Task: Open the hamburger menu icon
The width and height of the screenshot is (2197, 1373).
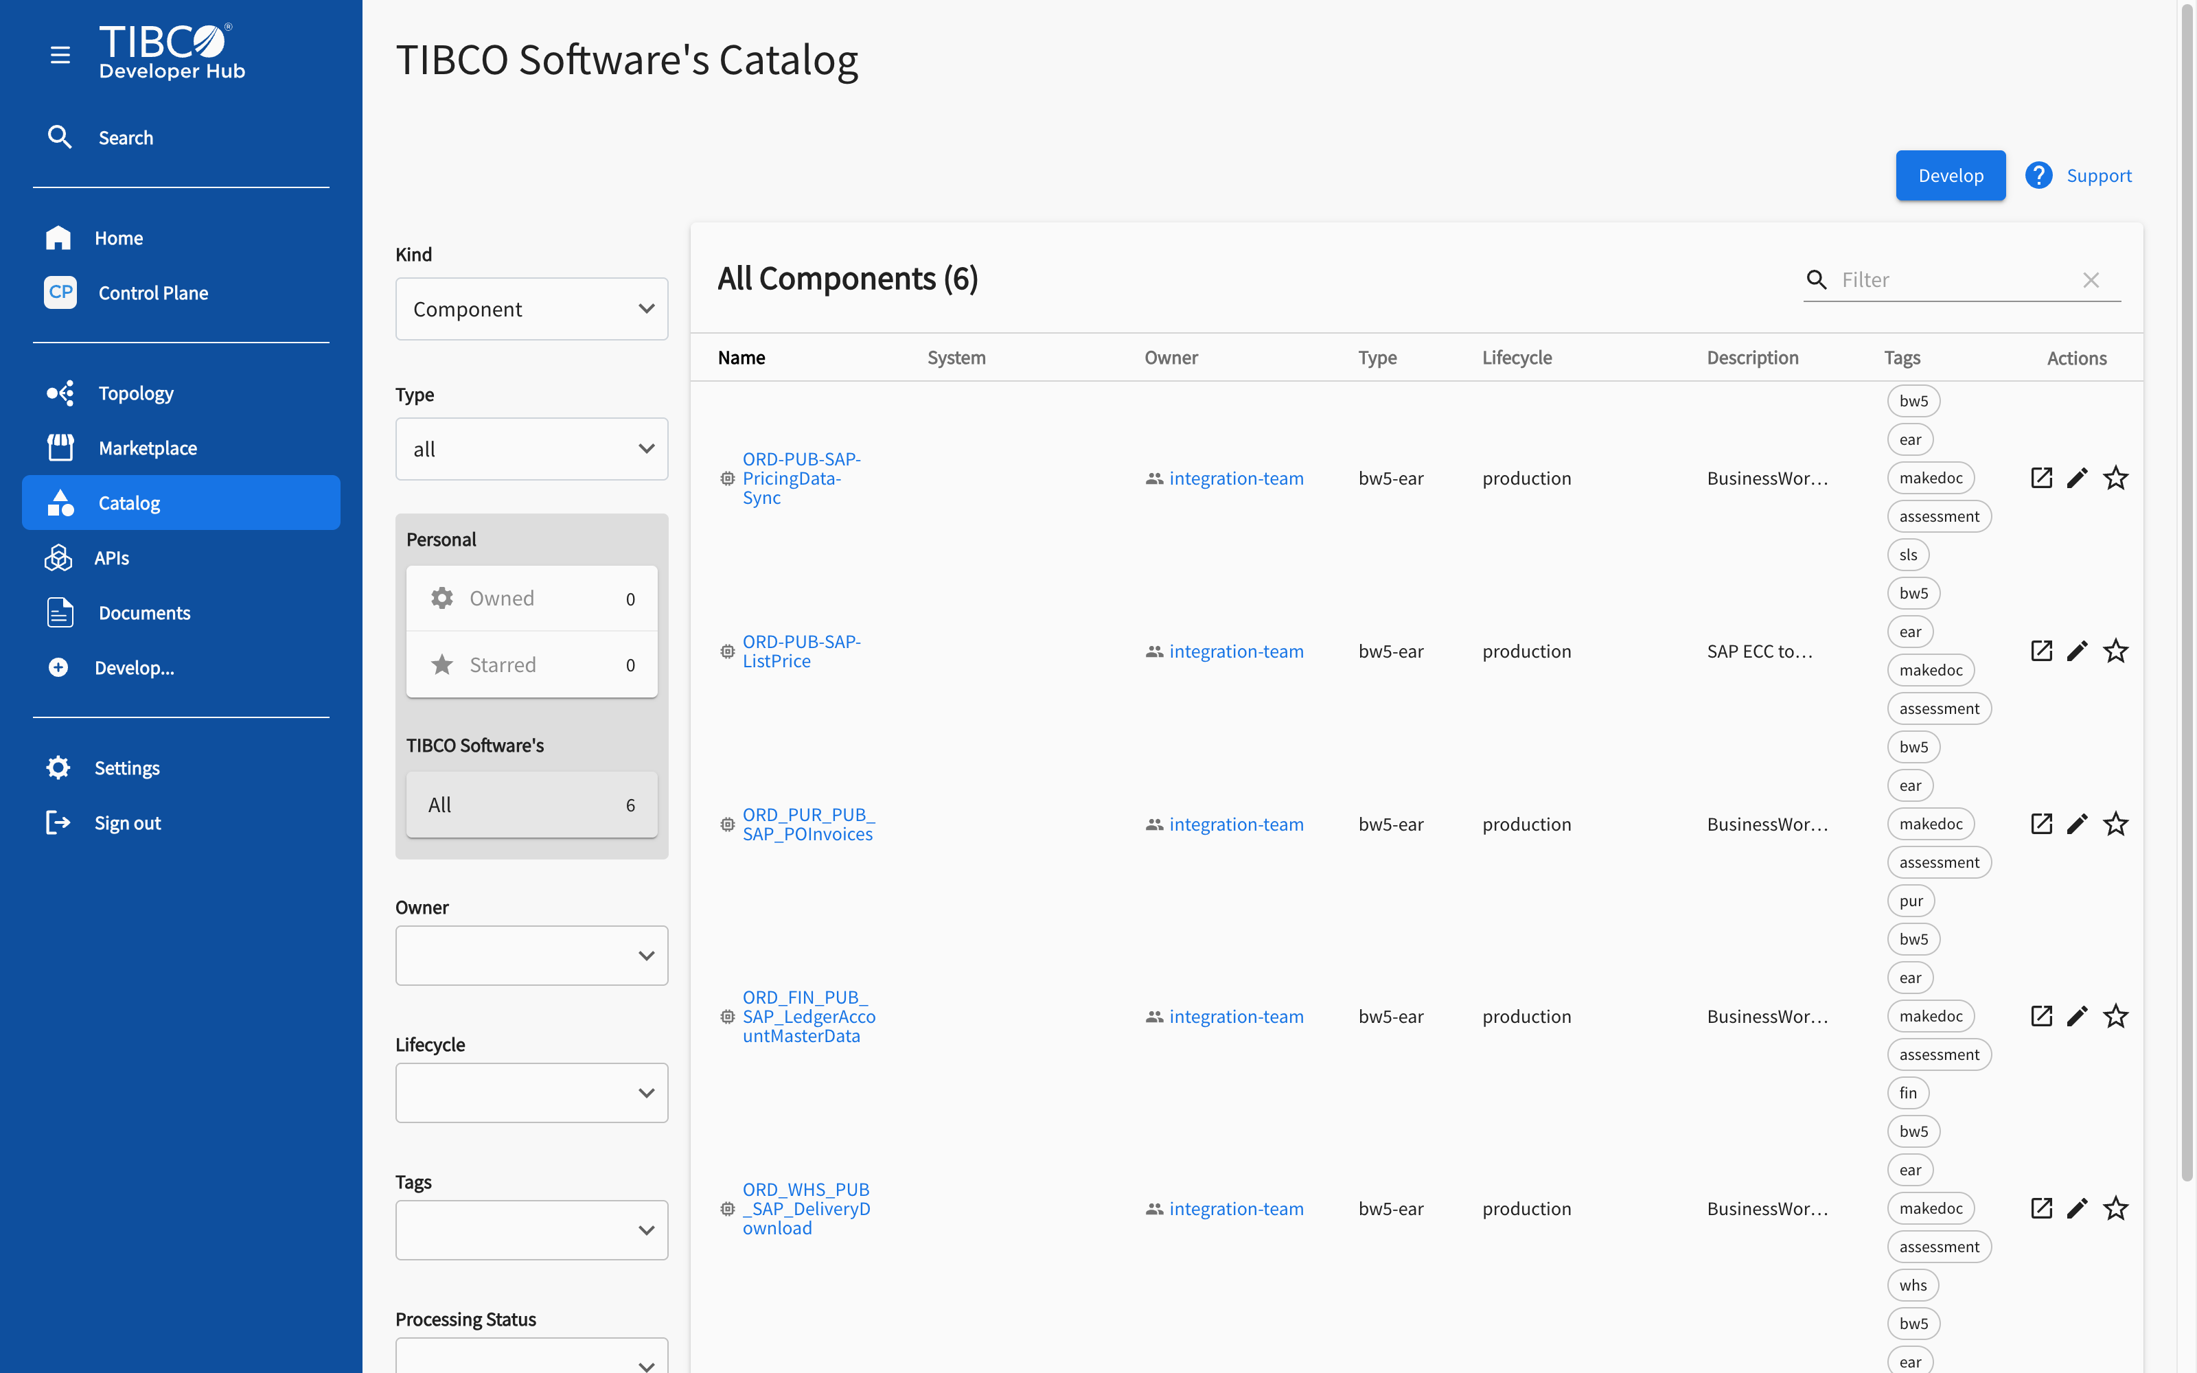Action: pos(60,56)
